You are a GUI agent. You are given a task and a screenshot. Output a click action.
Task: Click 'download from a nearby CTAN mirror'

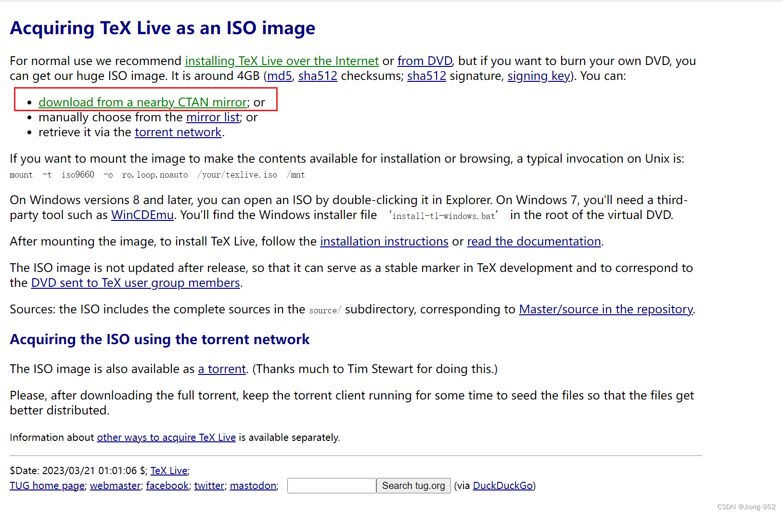[x=143, y=103]
